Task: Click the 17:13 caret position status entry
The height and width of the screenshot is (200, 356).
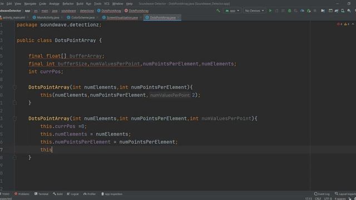Action: click(x=308, y=199)
